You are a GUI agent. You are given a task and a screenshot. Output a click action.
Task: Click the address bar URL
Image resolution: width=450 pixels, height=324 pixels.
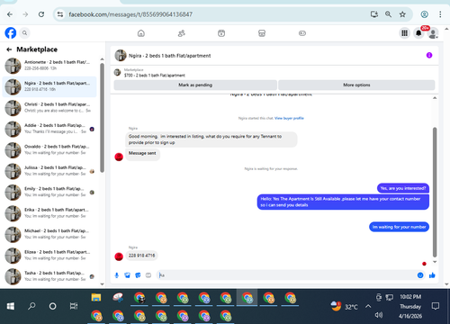[x=130, y=14]
